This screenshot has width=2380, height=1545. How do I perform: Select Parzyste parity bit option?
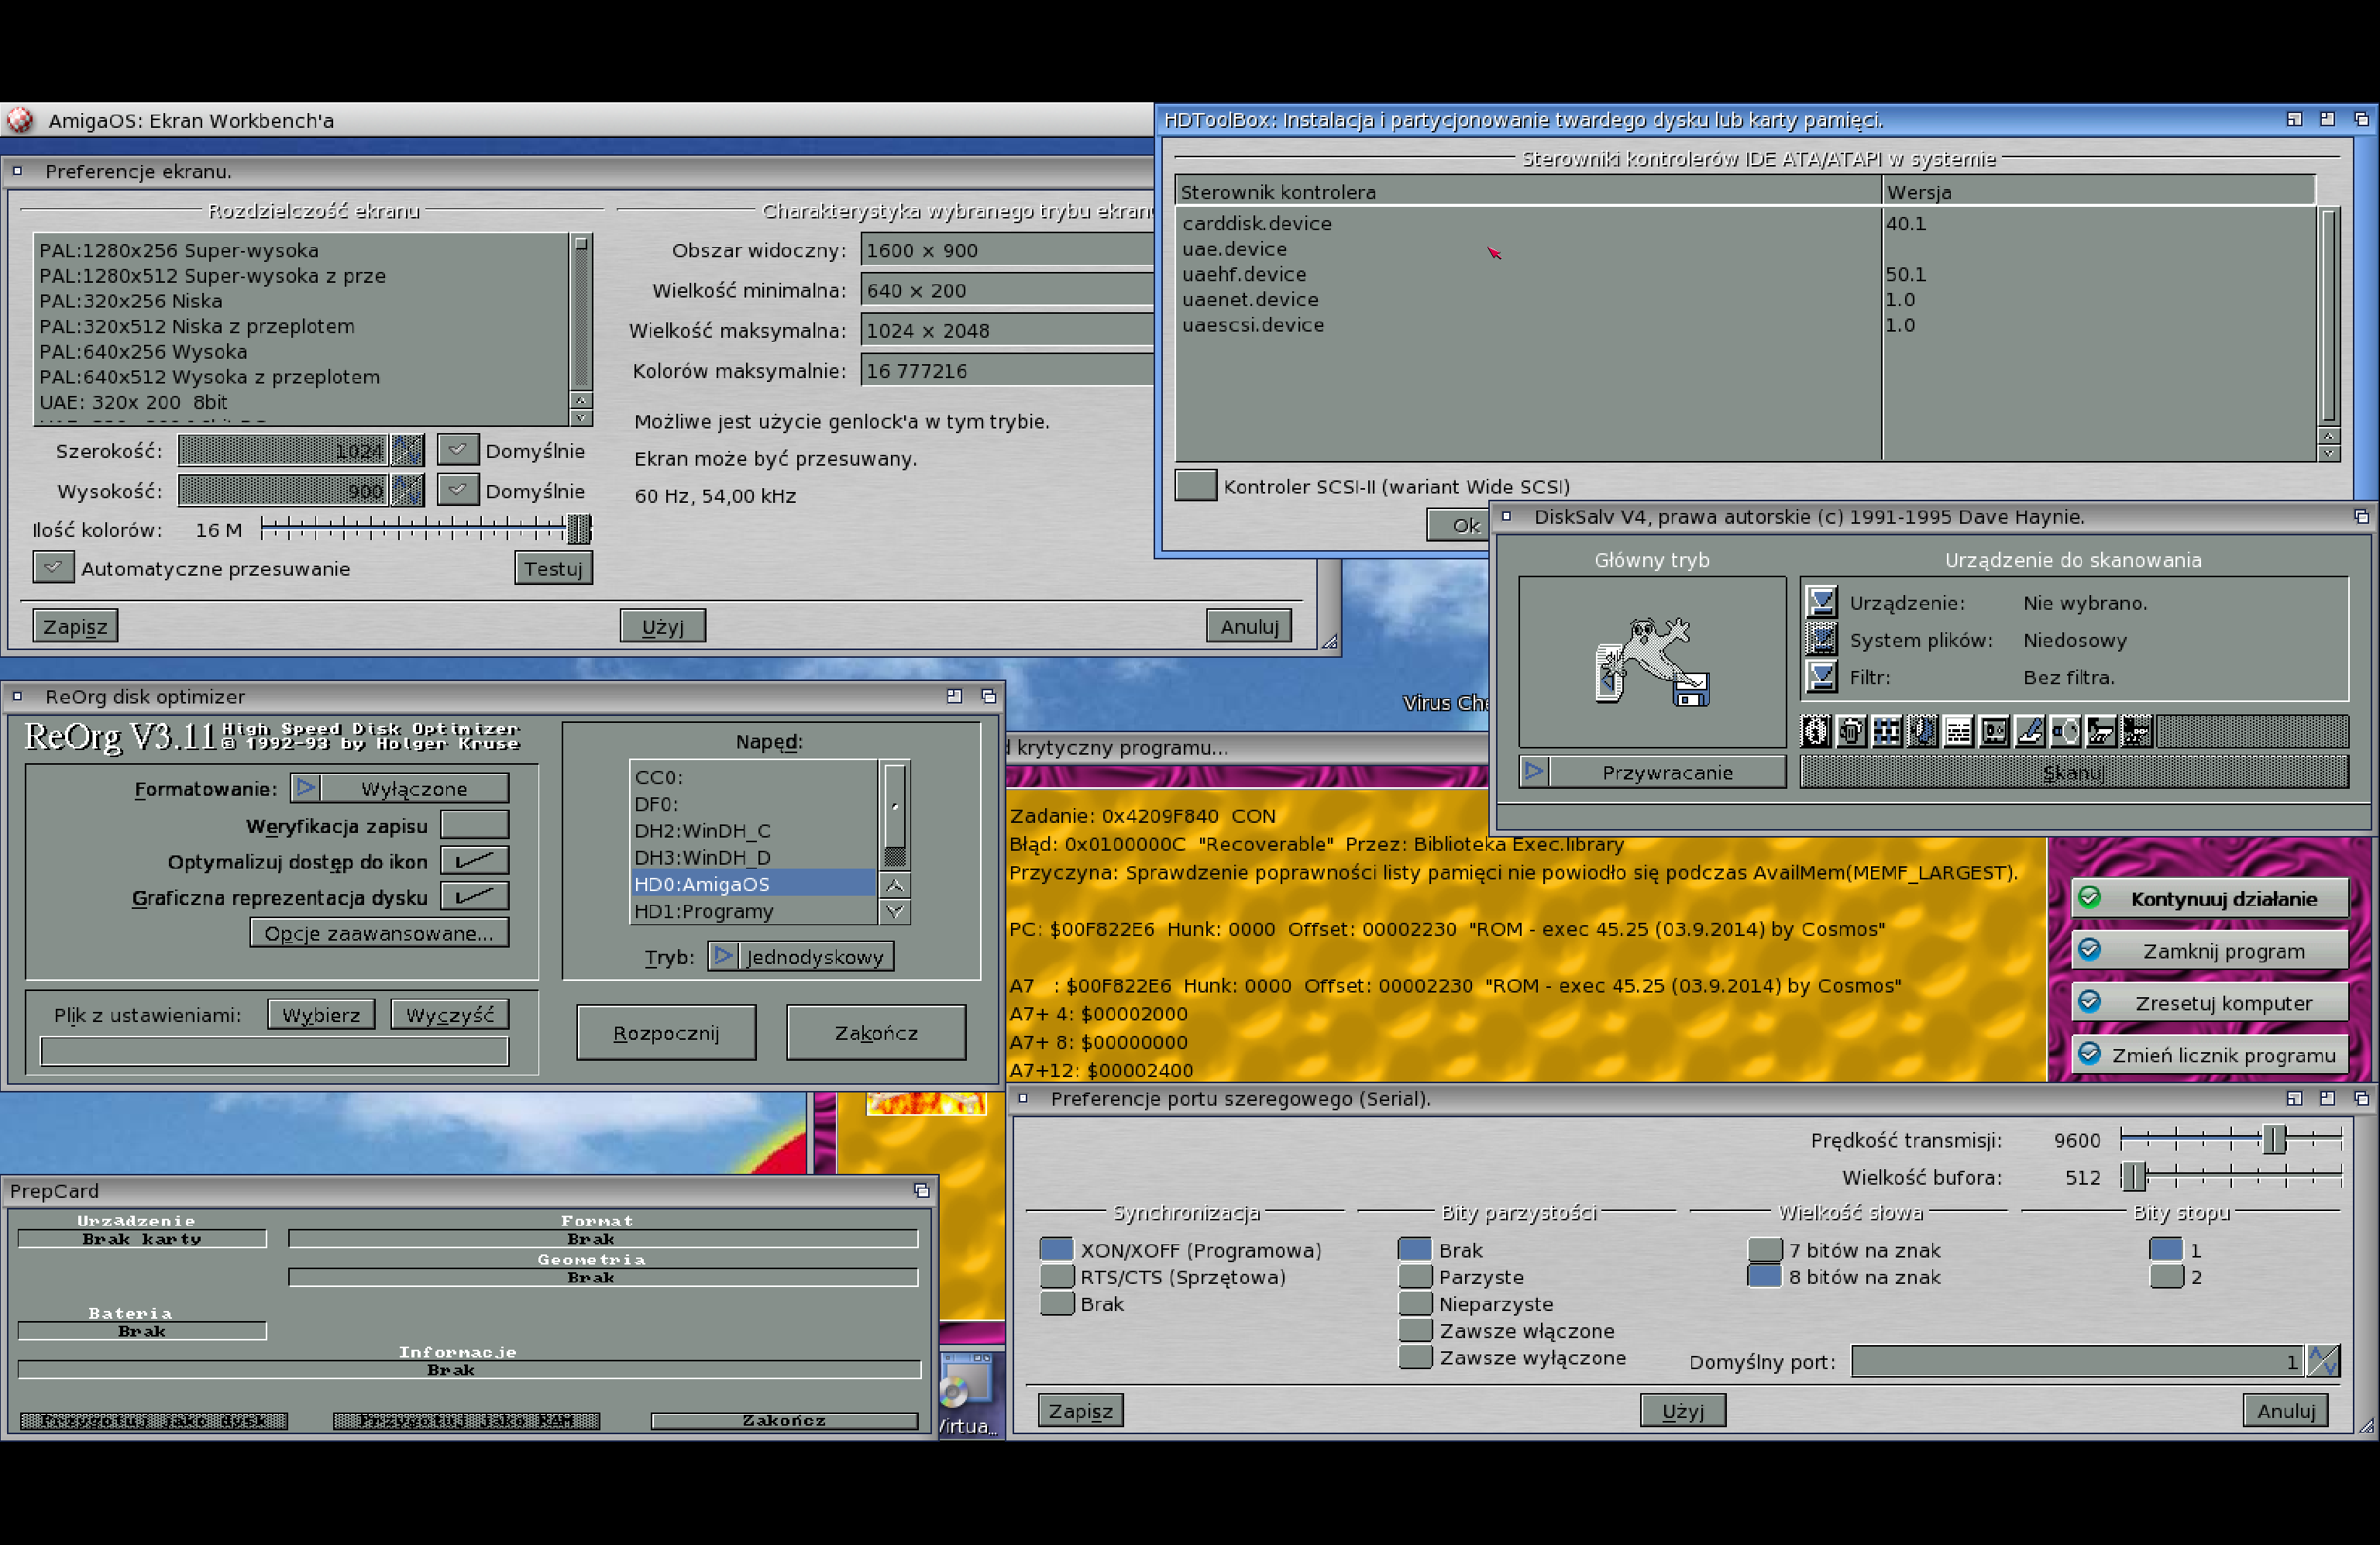[1415, 1277]
